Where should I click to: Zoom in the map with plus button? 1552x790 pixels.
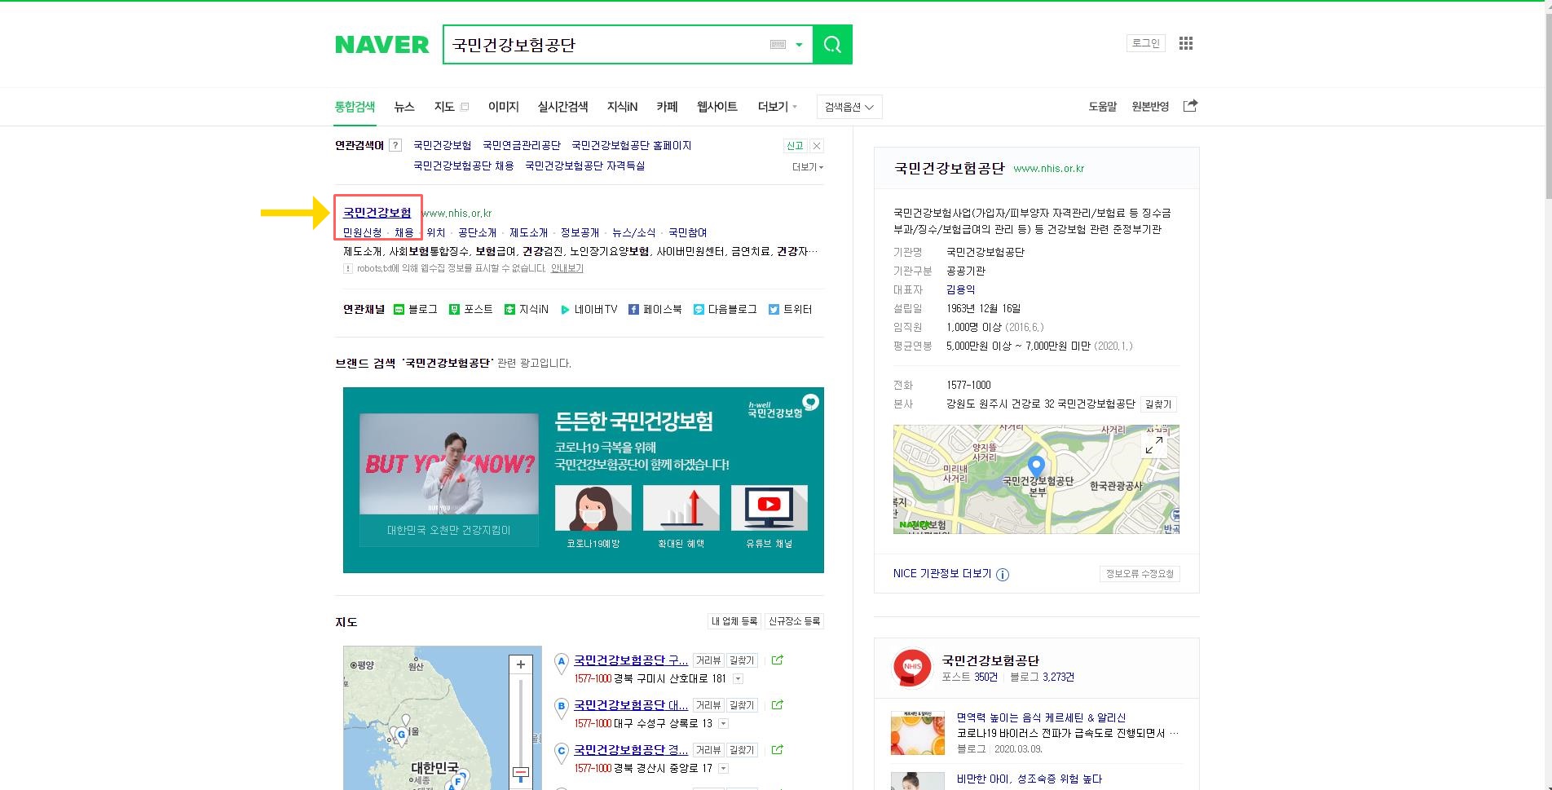click(521, 664)
